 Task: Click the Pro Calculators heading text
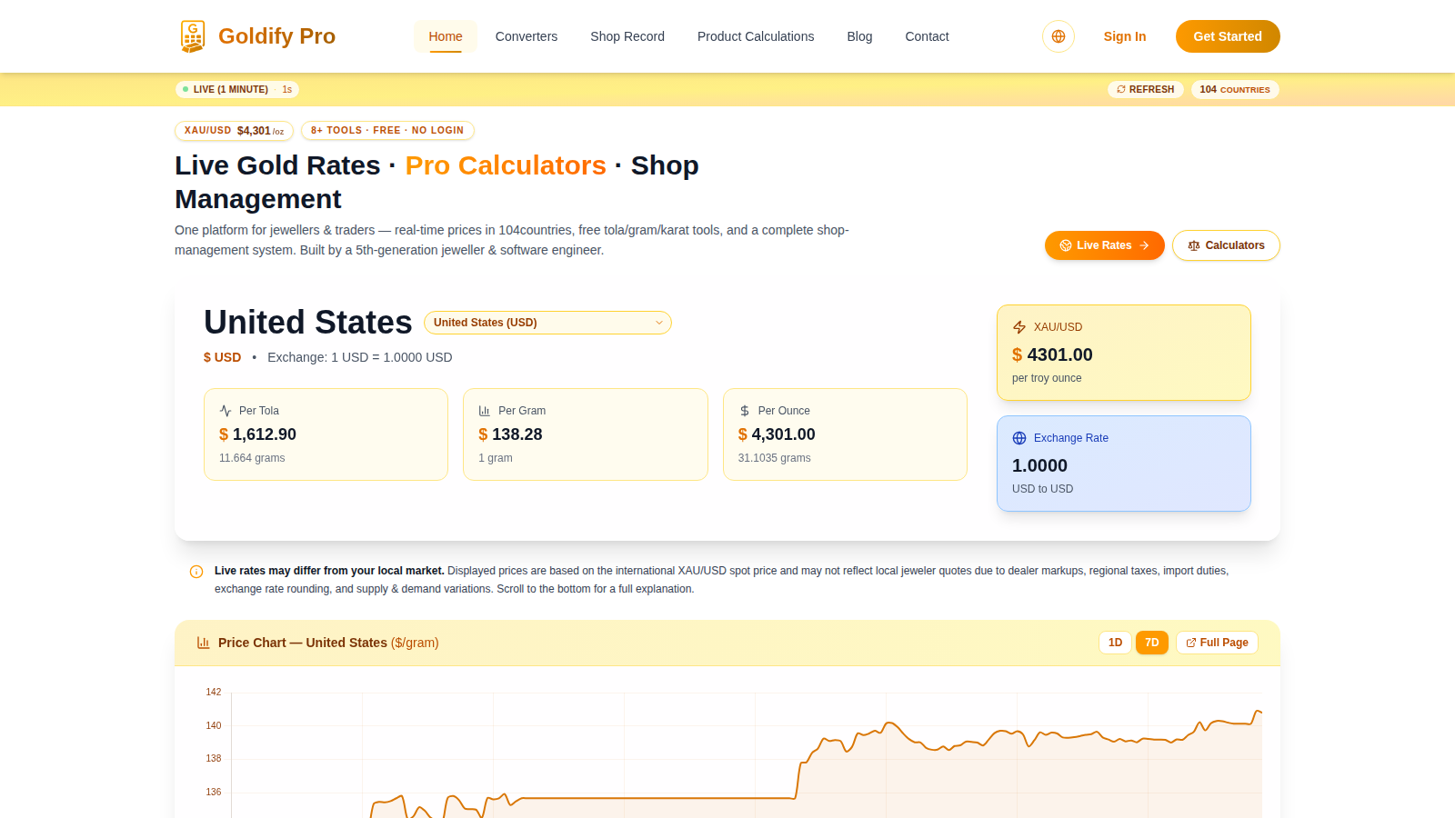pos(506,165)
